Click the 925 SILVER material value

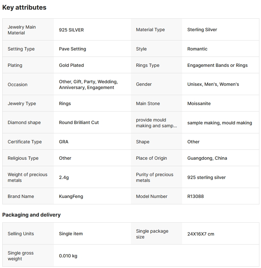[x=71, y=30]
